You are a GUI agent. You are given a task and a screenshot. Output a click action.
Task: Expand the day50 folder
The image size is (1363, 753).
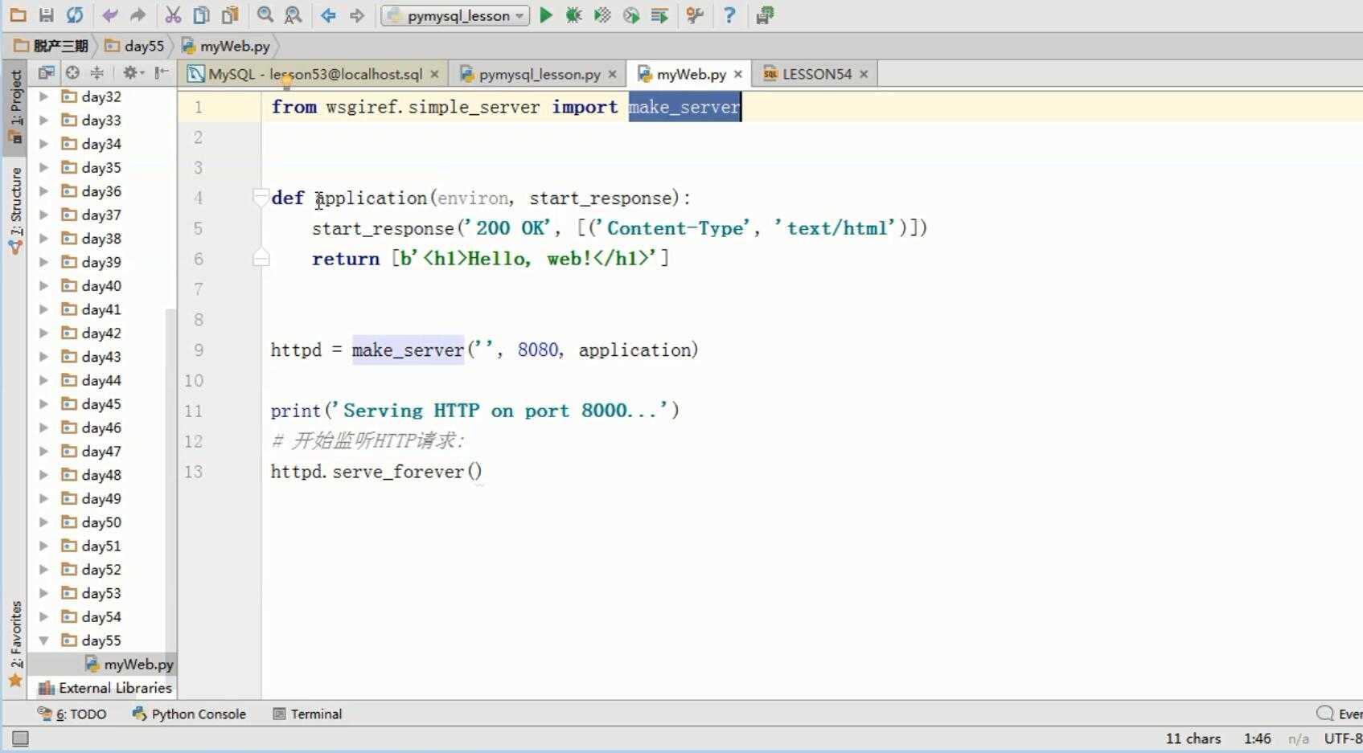[x=44, y=522]
